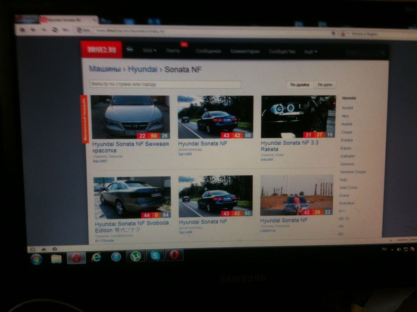Open the search engine selector icon

pyautogui.click(x=343, y=34)
